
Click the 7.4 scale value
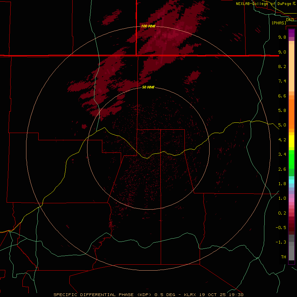coord(282,81)
